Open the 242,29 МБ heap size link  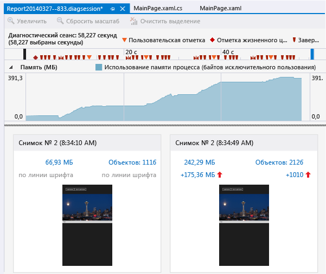pos(200,162)
